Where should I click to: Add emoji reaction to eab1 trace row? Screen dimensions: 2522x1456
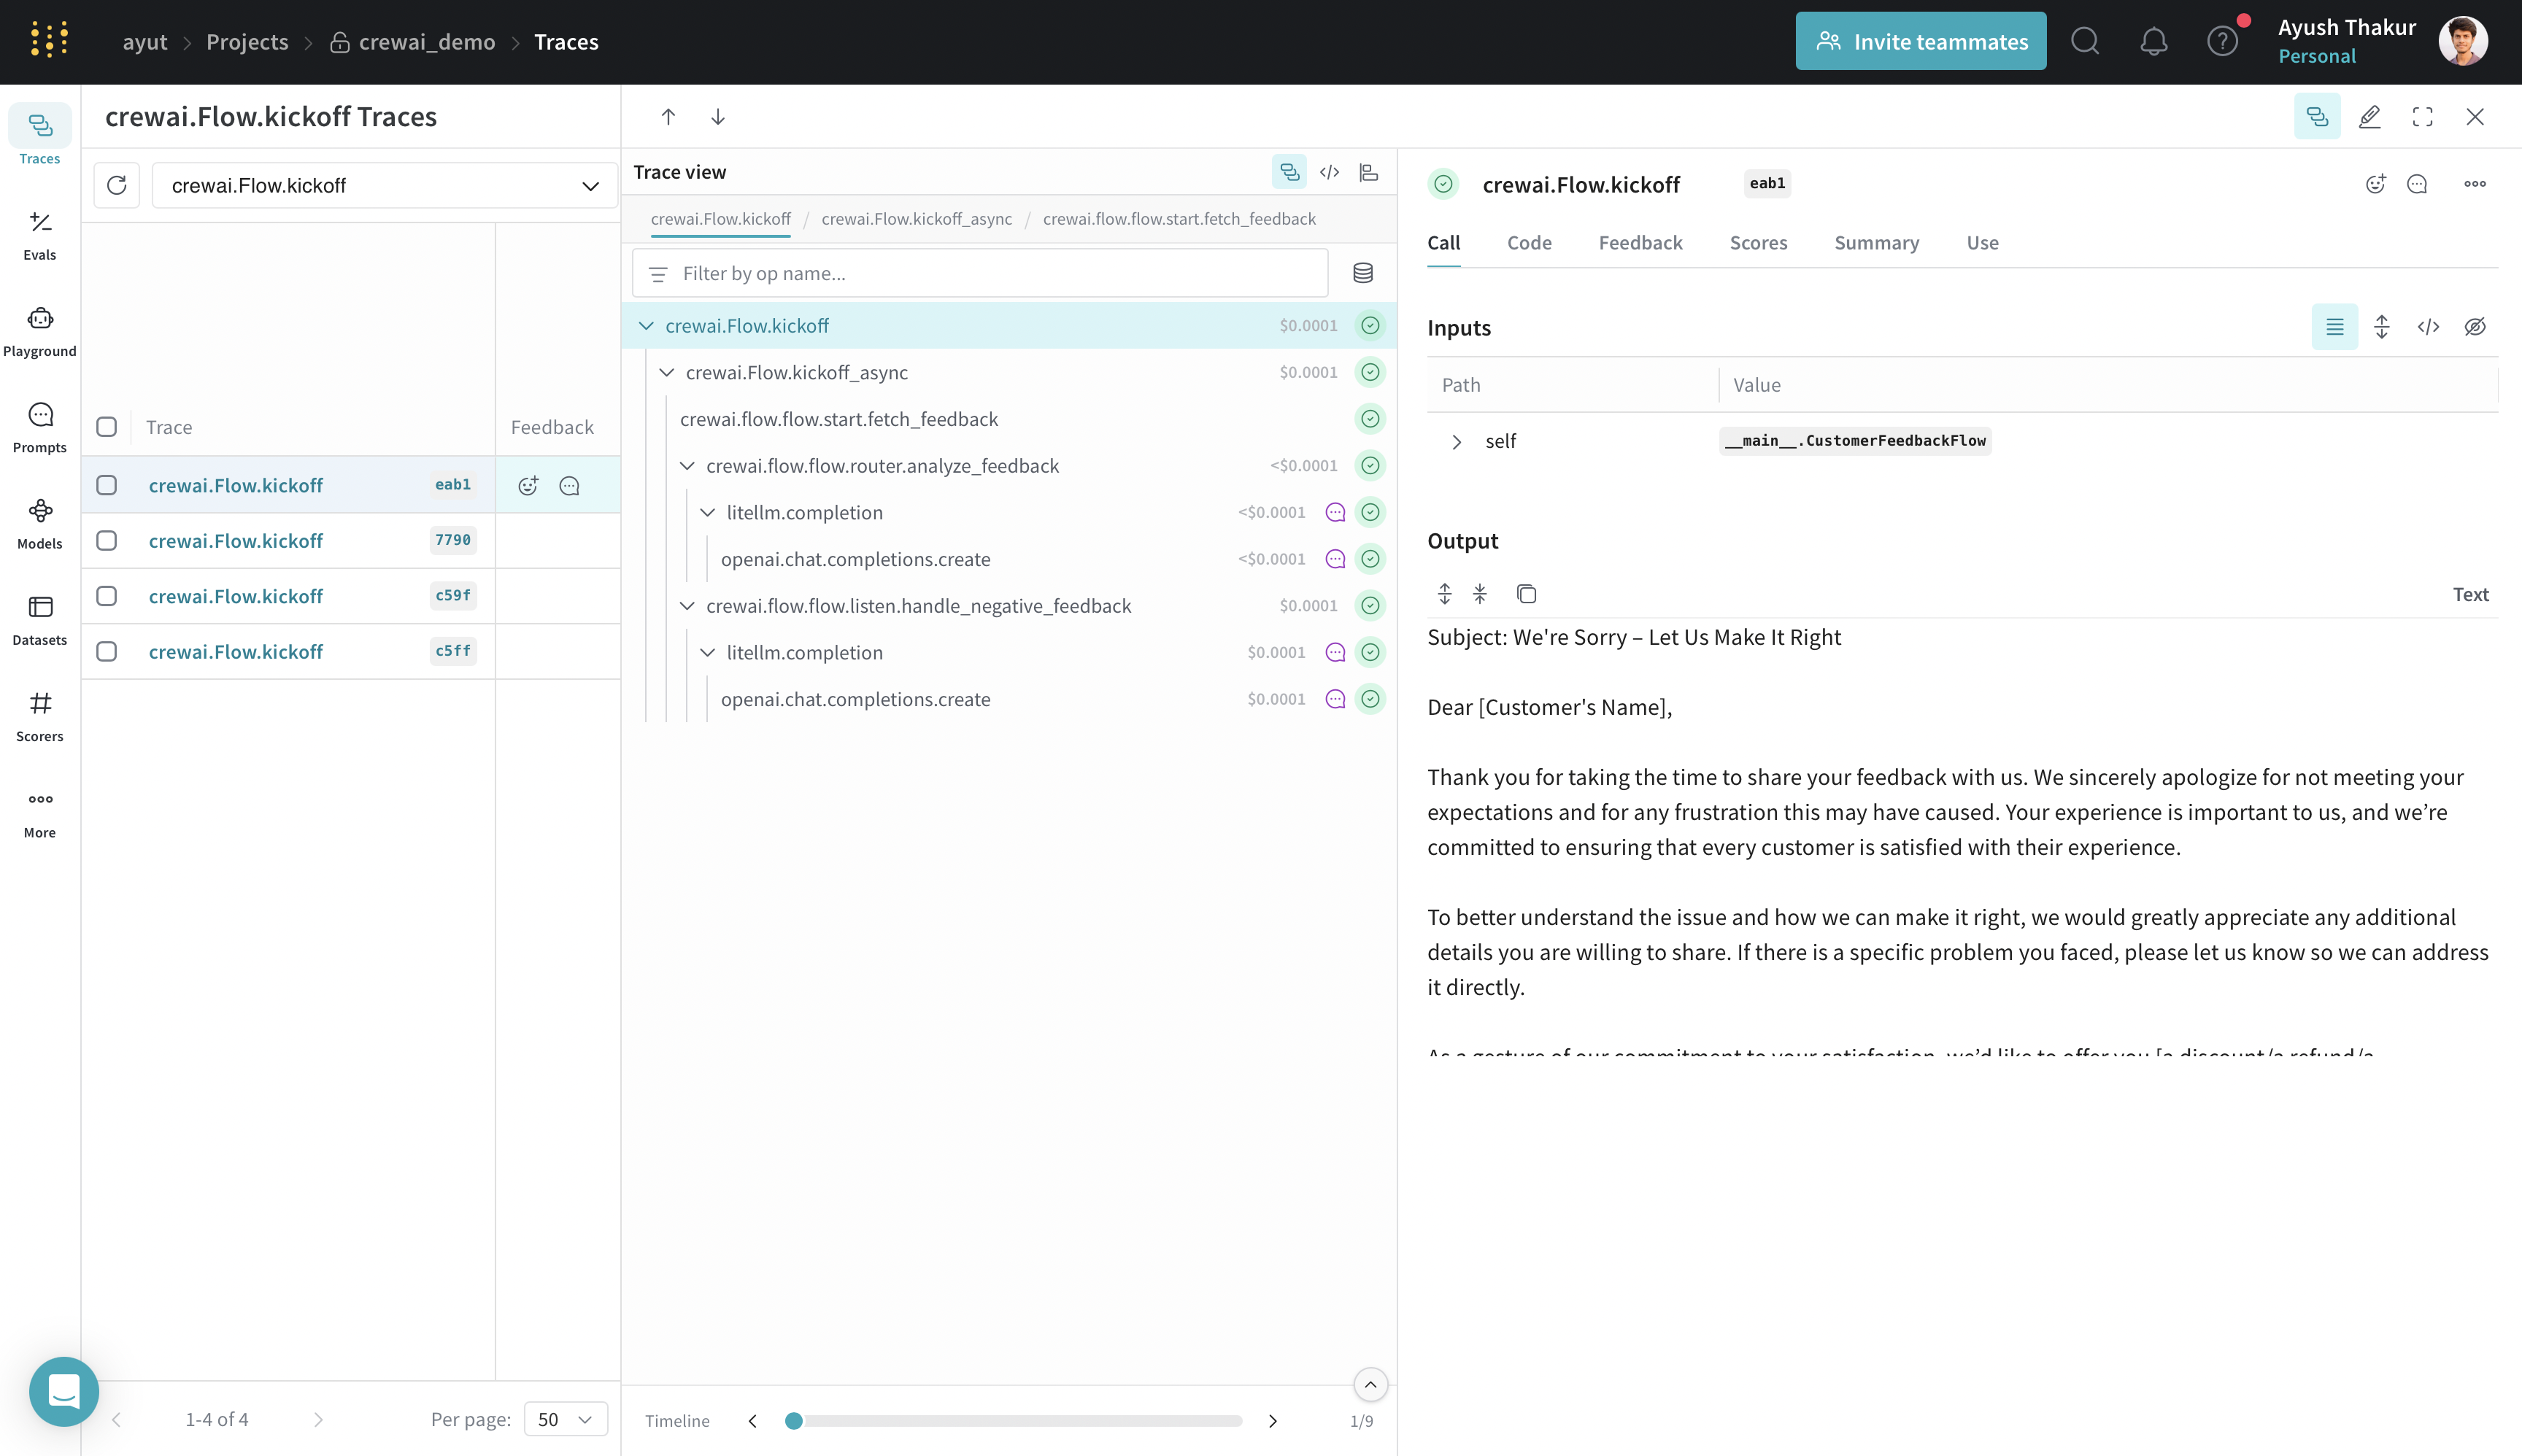point(528,485)
